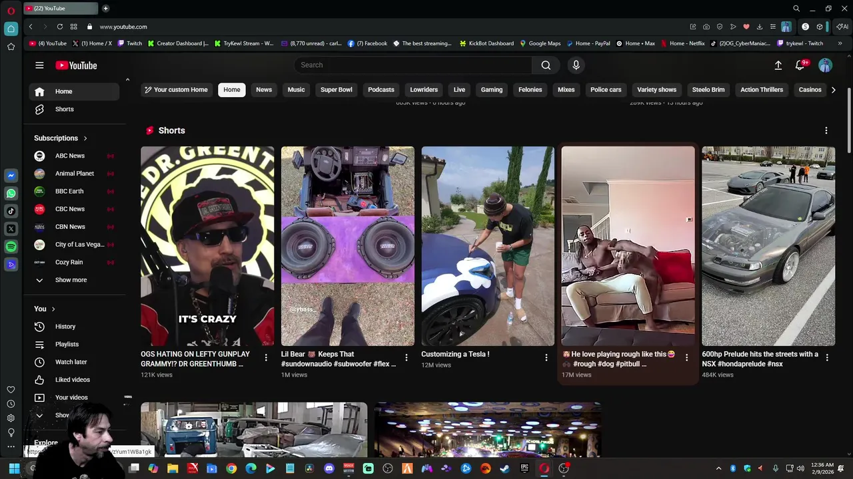This screenshot has width=853, height=479.
Task: Reload the page with refresh button
Action: [60, 27]
